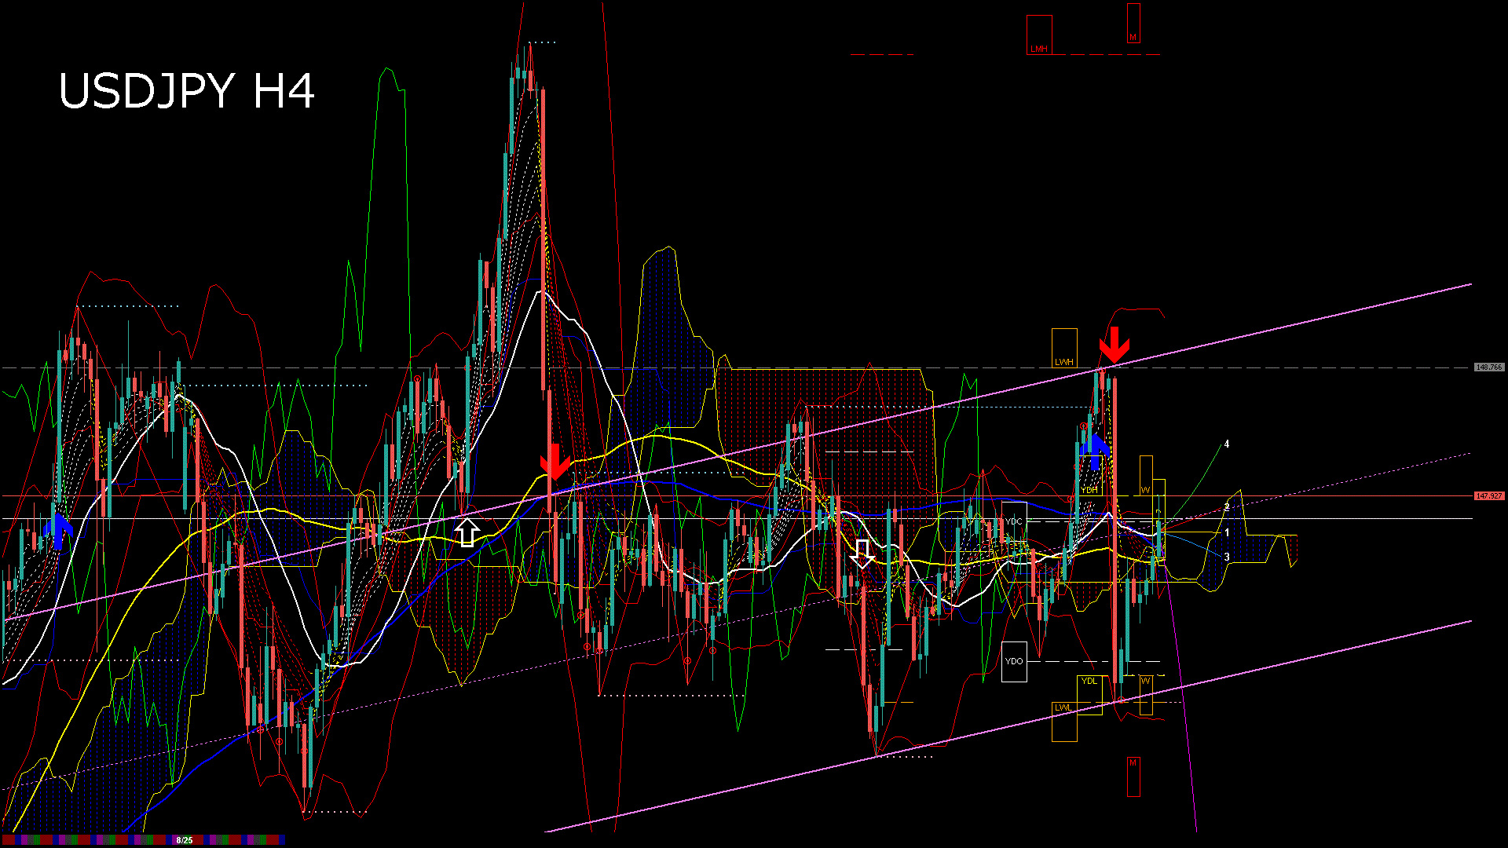
Task: Click the W label beside YDH
Action: [1146, 476]
